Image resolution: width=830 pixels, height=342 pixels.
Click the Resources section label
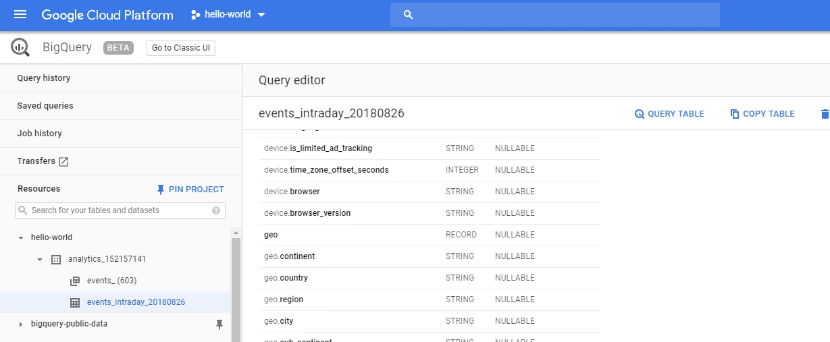pos(39,189)
